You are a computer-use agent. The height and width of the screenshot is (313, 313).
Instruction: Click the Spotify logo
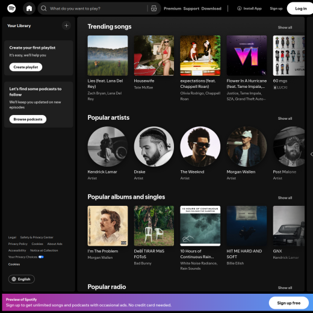(x=11, y=8)
